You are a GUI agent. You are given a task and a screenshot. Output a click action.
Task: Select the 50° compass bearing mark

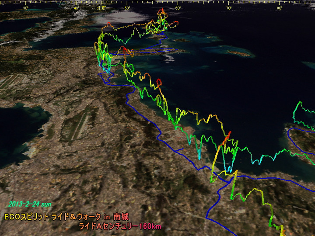tap(127, 8)
